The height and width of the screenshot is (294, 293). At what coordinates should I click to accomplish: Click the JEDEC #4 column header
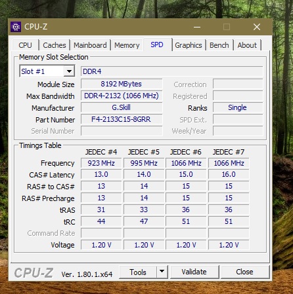(101, 152)
